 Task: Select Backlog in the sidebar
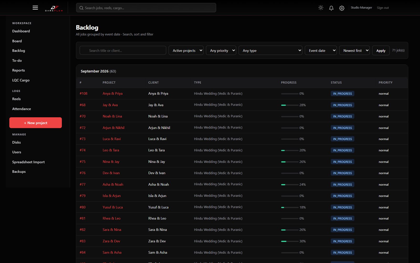tap(19, 50)
